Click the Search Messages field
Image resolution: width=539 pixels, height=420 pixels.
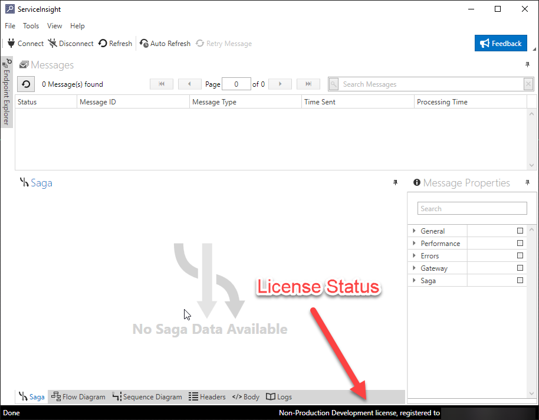[x=431, y=84]
